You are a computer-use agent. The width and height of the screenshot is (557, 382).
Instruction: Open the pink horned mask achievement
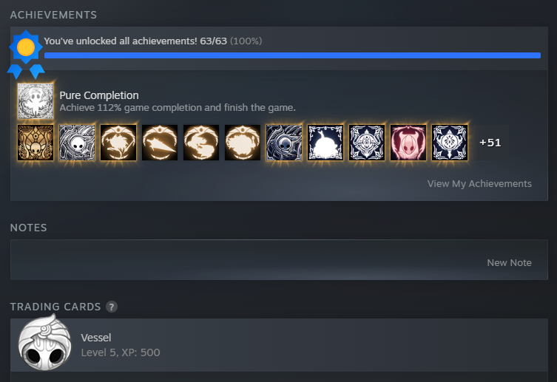click(408, 142)
